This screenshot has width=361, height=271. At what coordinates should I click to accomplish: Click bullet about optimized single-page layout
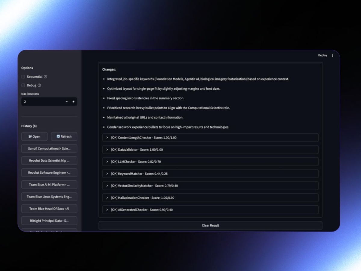pos(164,89)
